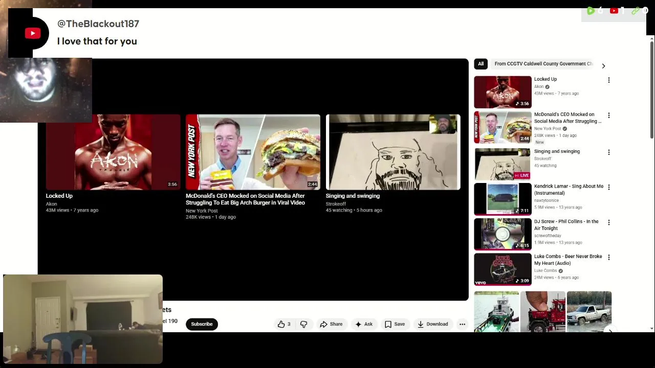Open the options menu for McDonald's CEO Mocked video

609,116
